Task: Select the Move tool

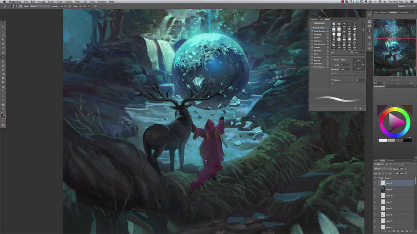Action: pyautogui.click(x=3, y=26)
